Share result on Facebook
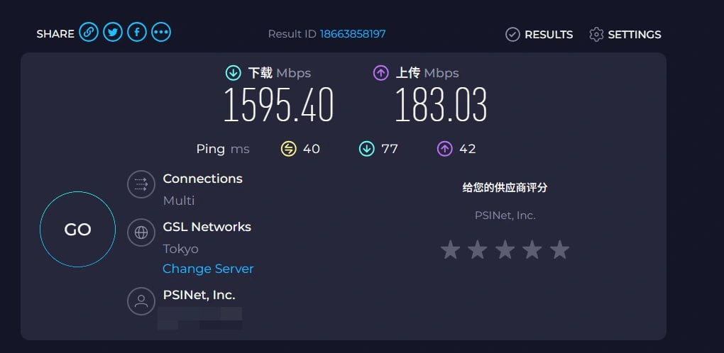Image resolution: width=724 pixels, height=353 pixels. [x=137, y=33]
